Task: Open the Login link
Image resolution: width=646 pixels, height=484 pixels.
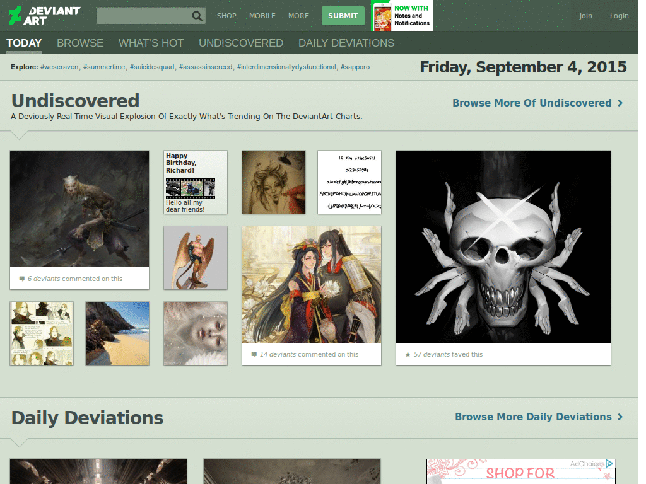Action: point(620,16)
